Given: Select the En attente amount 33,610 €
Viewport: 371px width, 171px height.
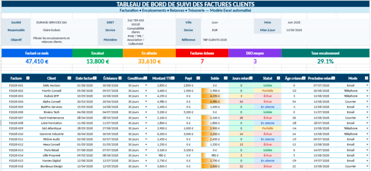Looking at the screenshot, I should [149, 62].
